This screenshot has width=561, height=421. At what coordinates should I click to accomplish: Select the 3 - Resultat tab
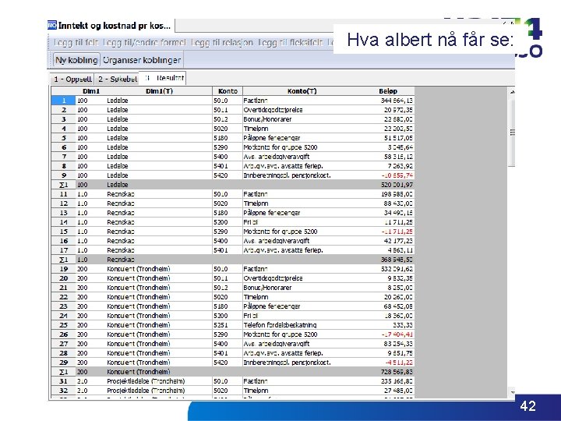[x=163, y=78]
